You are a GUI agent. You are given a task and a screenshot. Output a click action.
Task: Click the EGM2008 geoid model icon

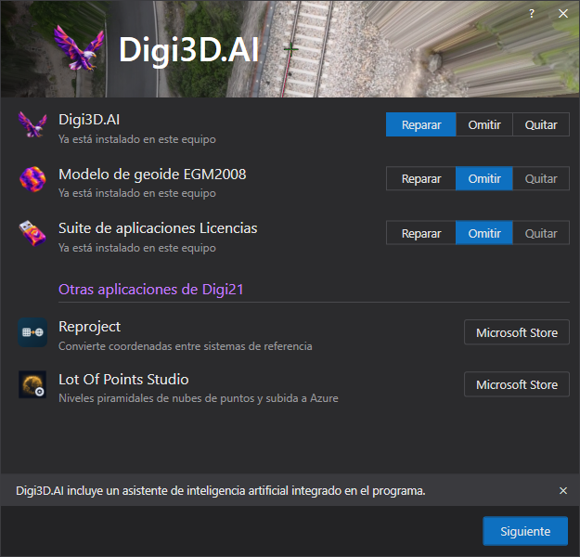tap(32, 179)
